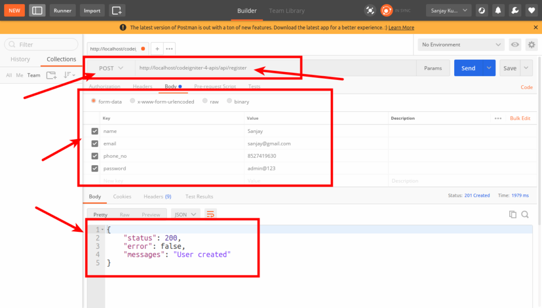542x308 pixels.
Task: Open the response Headers (9) tab
Action: 157,196
